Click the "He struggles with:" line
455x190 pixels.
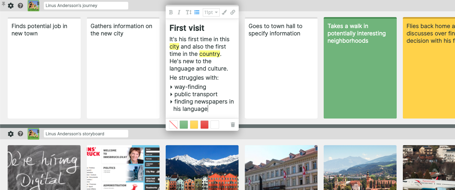pyautogui.click(x=194, y=78)
